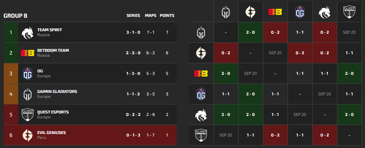This screenshot has height=148, width=365.
Task: Click Team Spirit logo in matrix left column
Action: tap(201, 115)
